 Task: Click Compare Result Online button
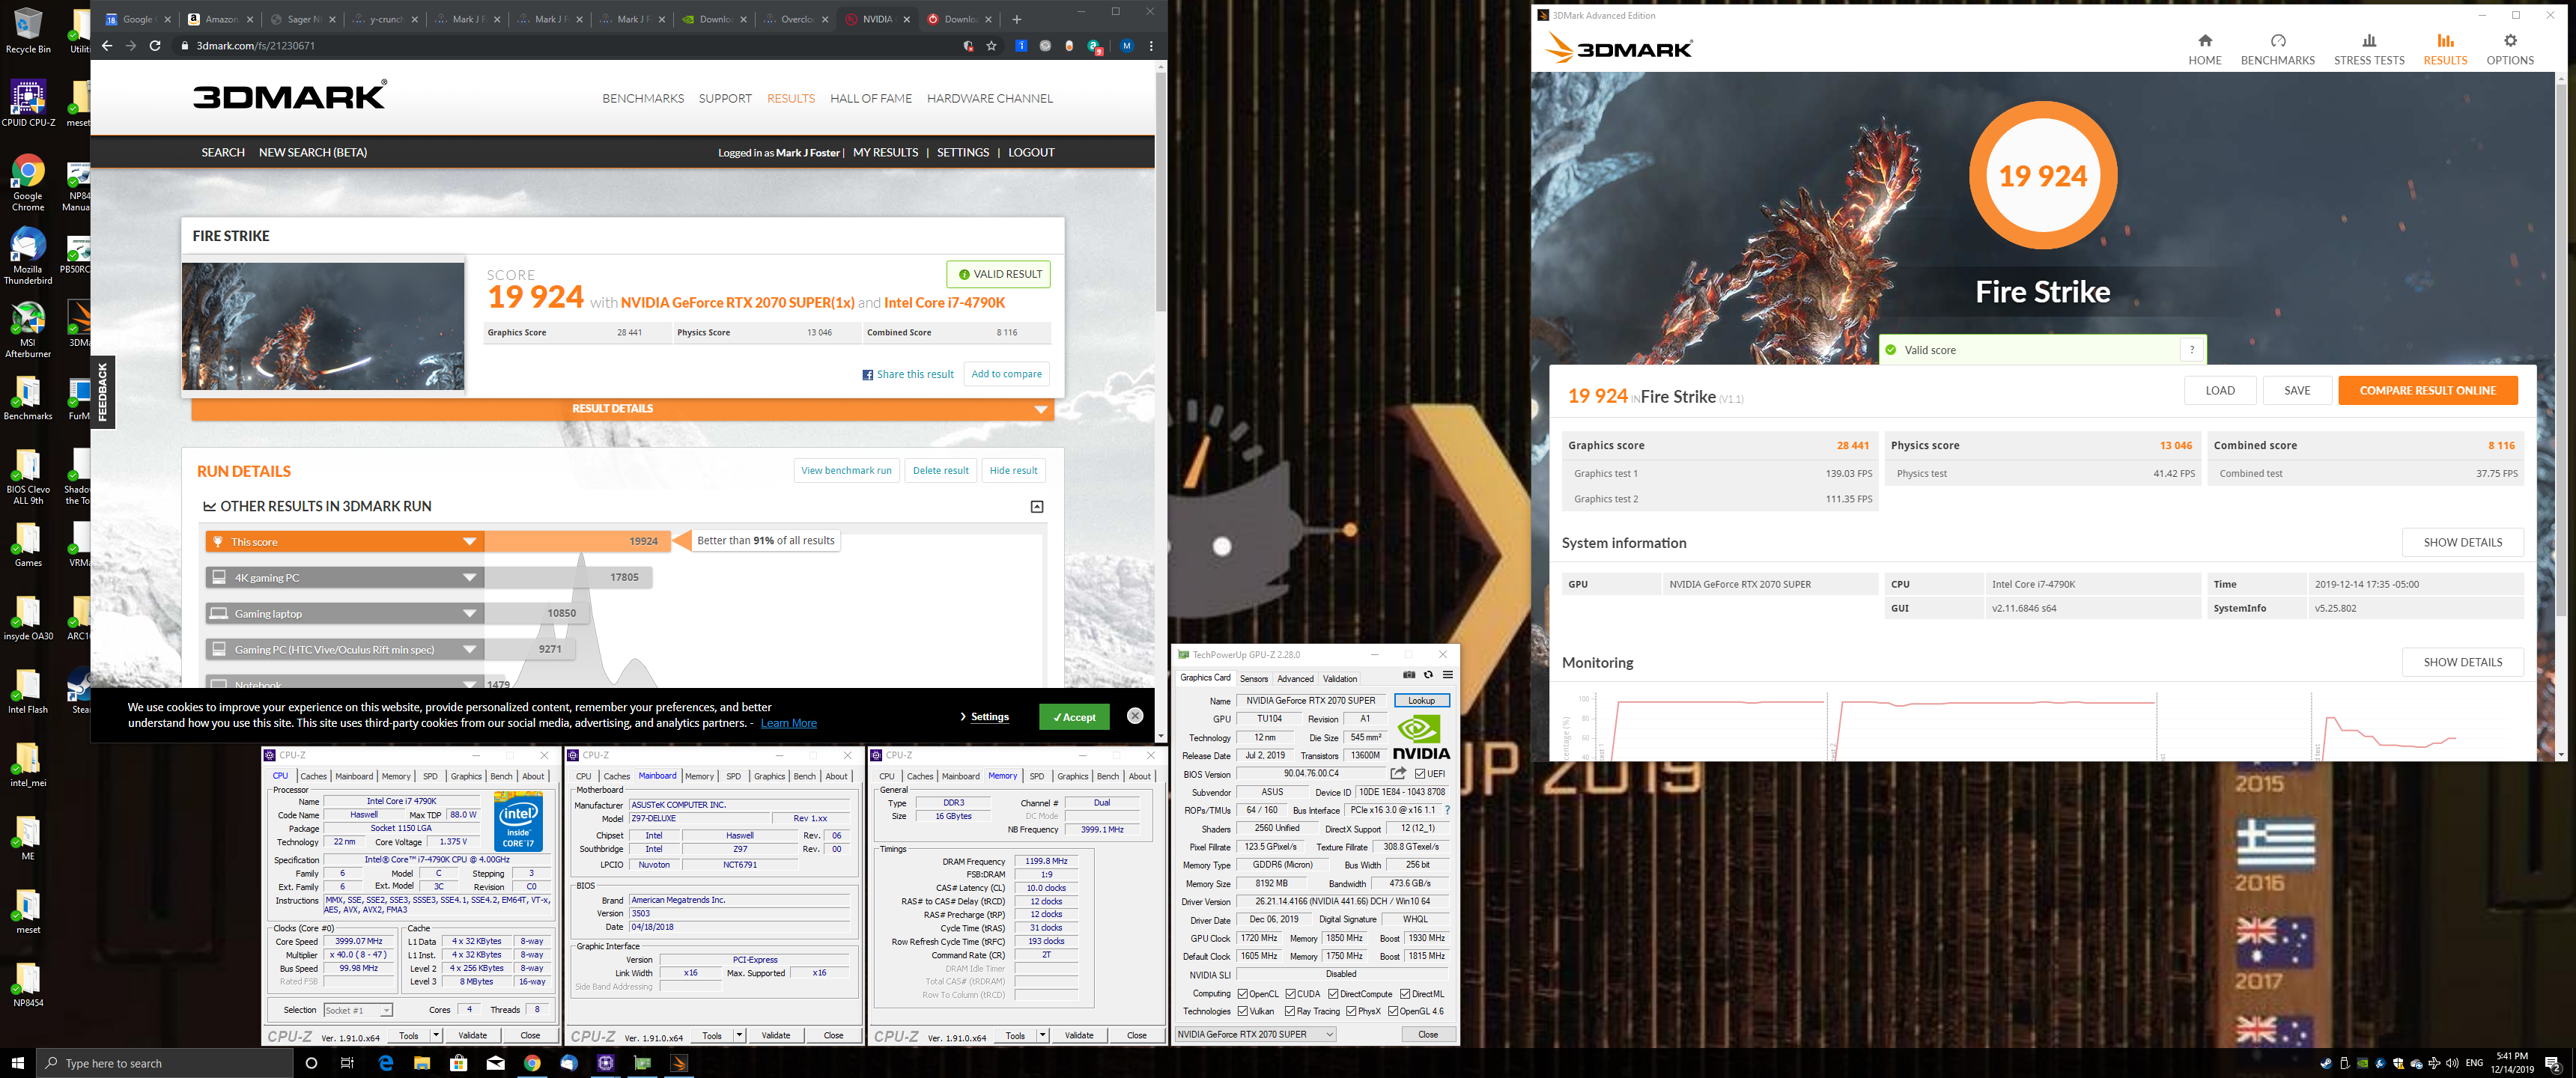(x=2427, y=391)
